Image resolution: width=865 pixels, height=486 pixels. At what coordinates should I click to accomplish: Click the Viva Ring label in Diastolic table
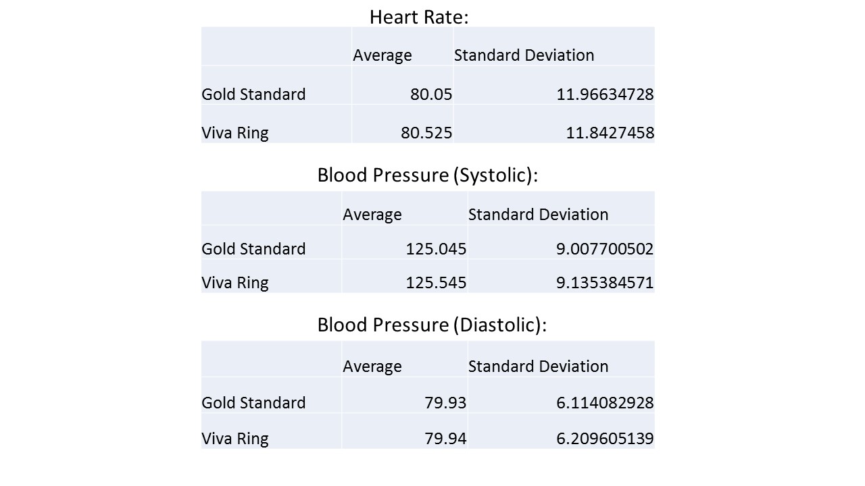(235, 438)
